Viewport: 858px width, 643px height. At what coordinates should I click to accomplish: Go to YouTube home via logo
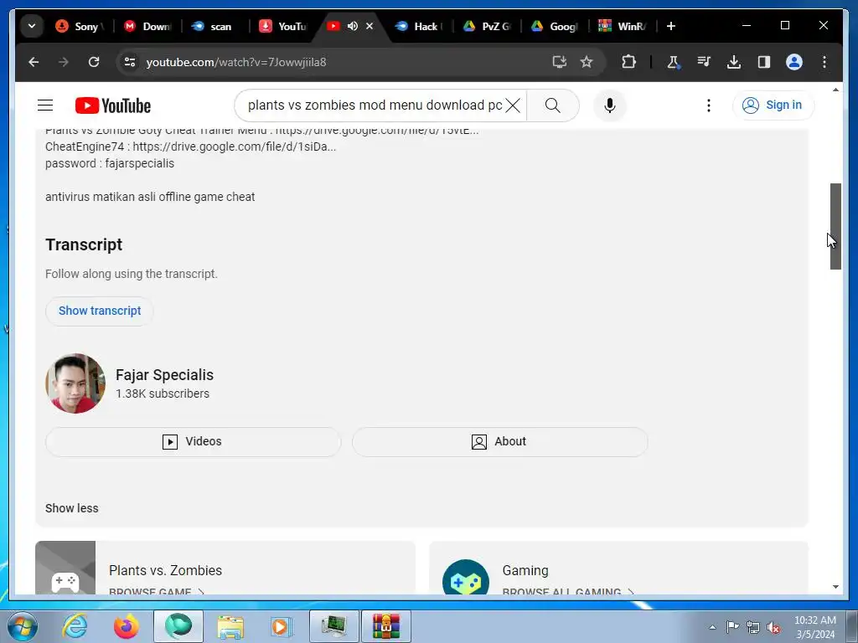point(113,105)
